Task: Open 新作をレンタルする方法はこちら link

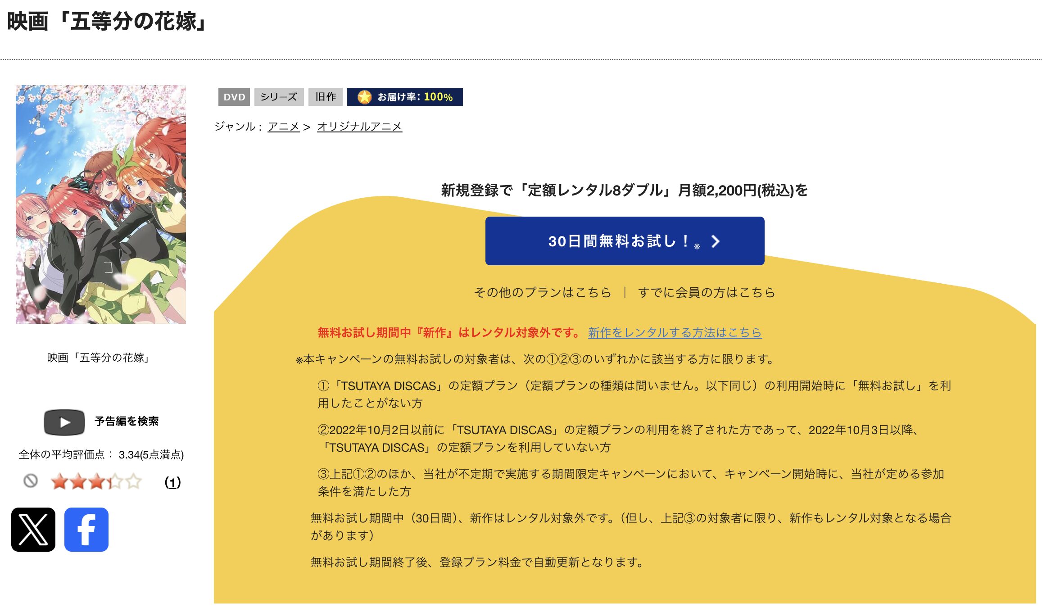Action: pos(675,332)
